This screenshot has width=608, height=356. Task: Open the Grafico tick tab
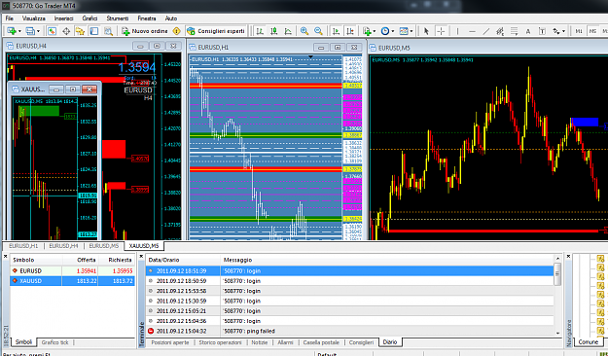(55, 342)
